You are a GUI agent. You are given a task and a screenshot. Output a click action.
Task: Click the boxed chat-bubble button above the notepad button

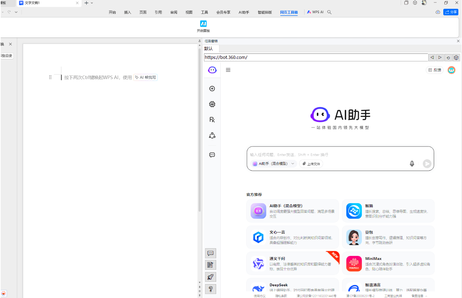(x=211, y=253)
